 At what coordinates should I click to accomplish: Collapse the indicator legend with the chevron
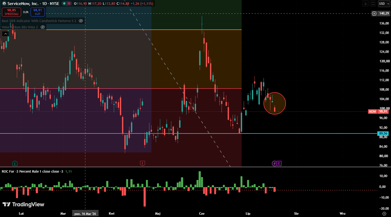(x=5, y=33)
